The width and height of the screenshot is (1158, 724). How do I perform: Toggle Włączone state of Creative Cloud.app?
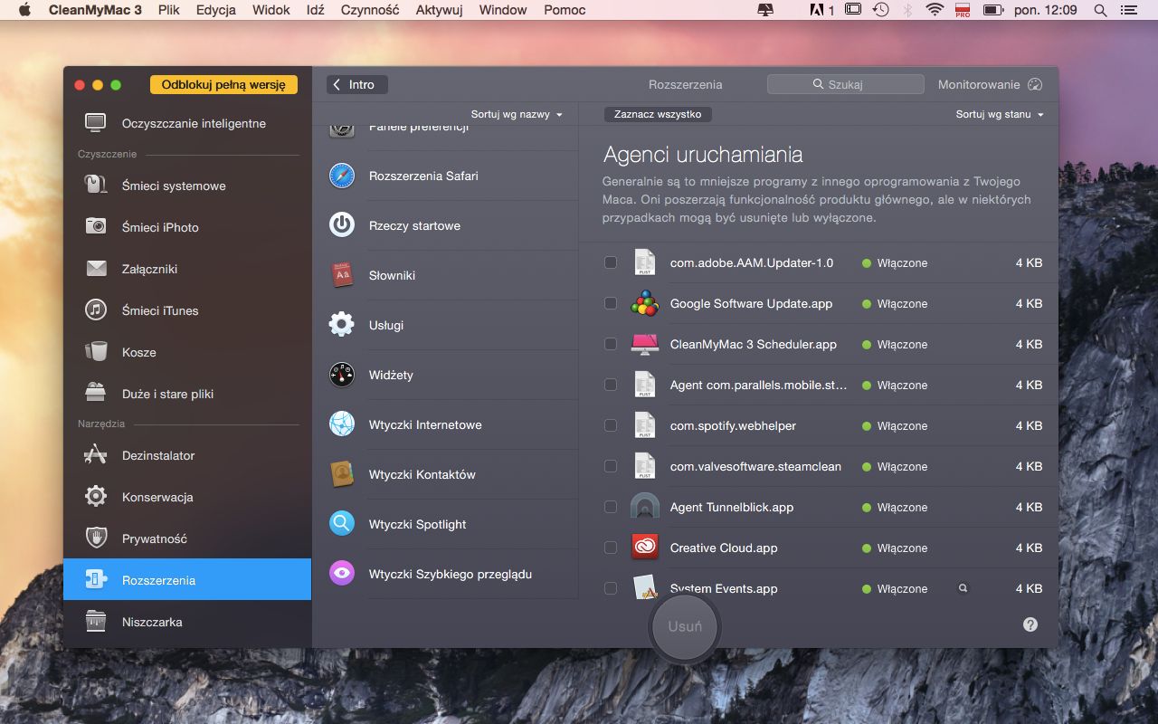(895, 548)
